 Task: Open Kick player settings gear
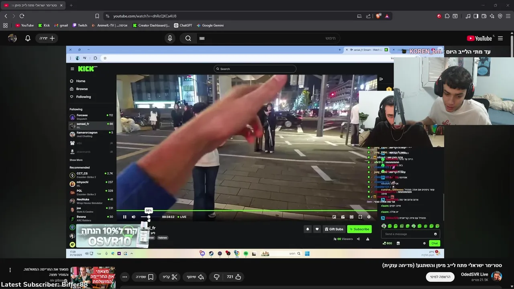[x=369, y=217]
